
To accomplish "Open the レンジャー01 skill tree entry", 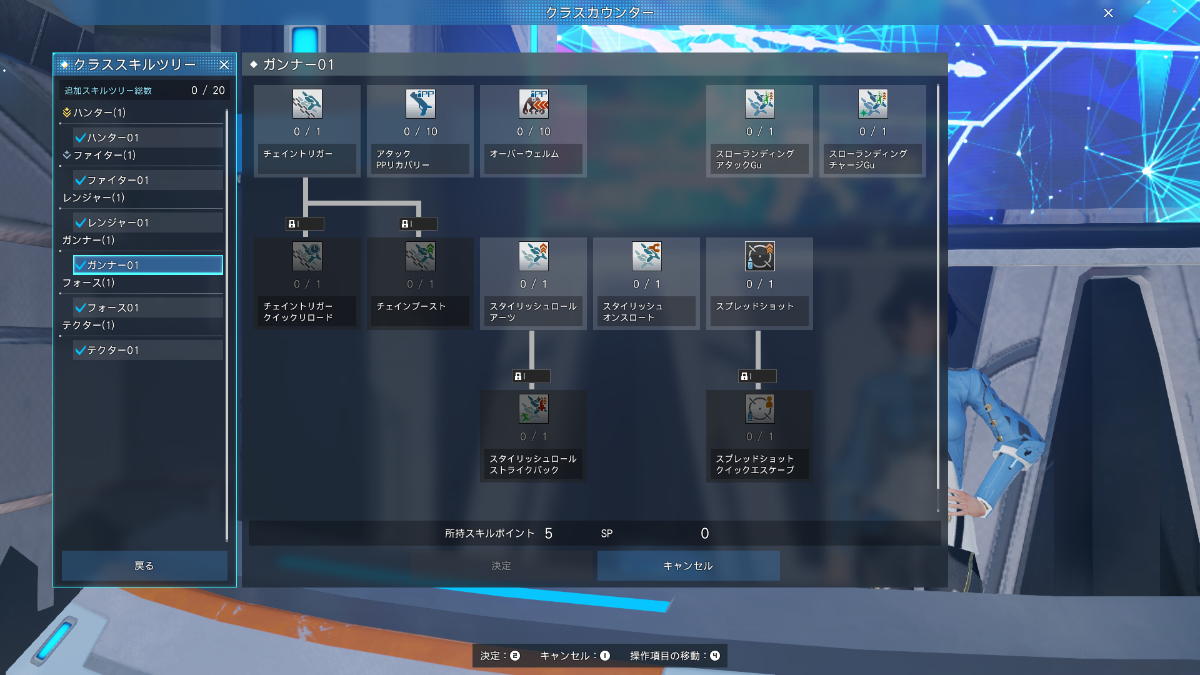I will 147,222.
